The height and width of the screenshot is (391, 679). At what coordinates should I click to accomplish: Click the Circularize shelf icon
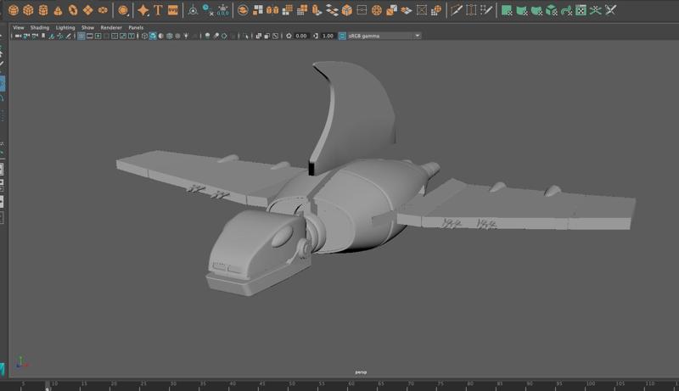pyautogui.click(x=377, y=10)
